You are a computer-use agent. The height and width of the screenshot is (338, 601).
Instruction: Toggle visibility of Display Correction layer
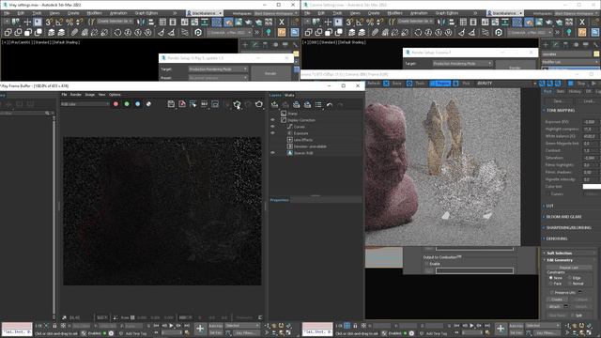click(x=272, y=120)
